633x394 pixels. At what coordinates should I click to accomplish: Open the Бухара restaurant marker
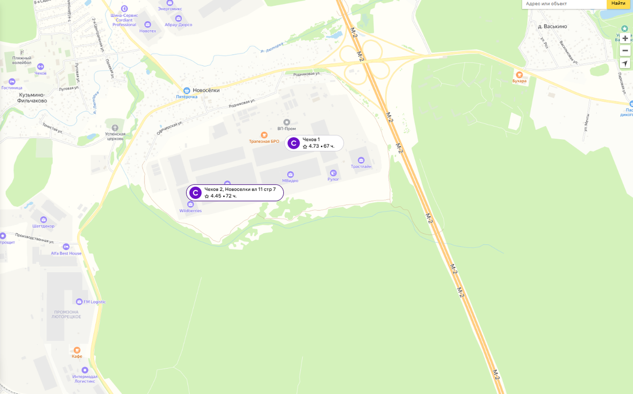tap(519, 74)
